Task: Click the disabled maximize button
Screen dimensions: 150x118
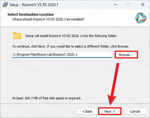Action: 129,5
